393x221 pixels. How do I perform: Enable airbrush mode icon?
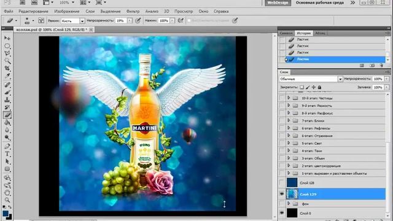point(181,20)
